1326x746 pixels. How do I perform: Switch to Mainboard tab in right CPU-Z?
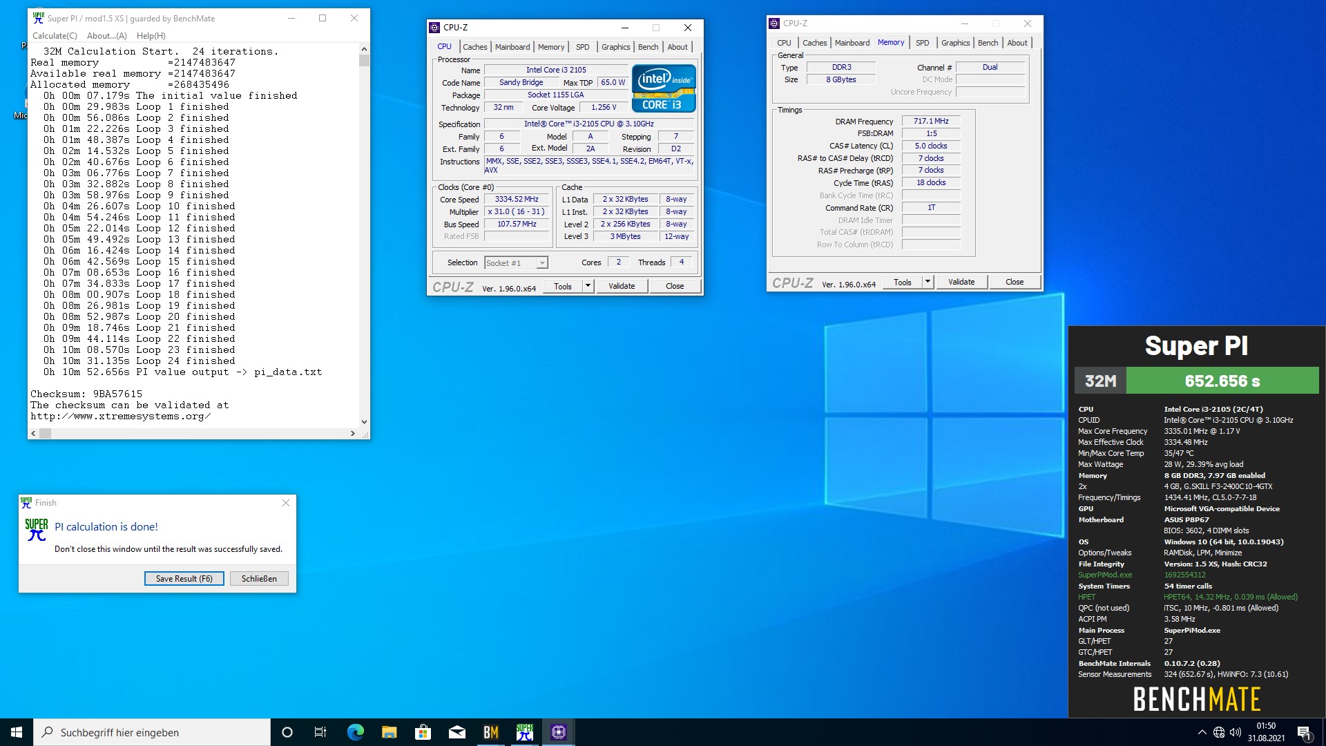coord(852,43)
